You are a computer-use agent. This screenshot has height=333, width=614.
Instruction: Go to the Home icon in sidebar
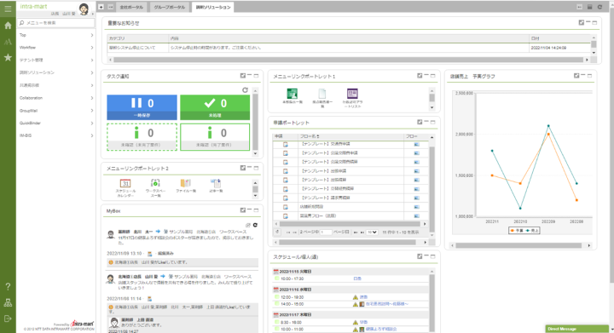pyautogui.click(x=8, y=26)
